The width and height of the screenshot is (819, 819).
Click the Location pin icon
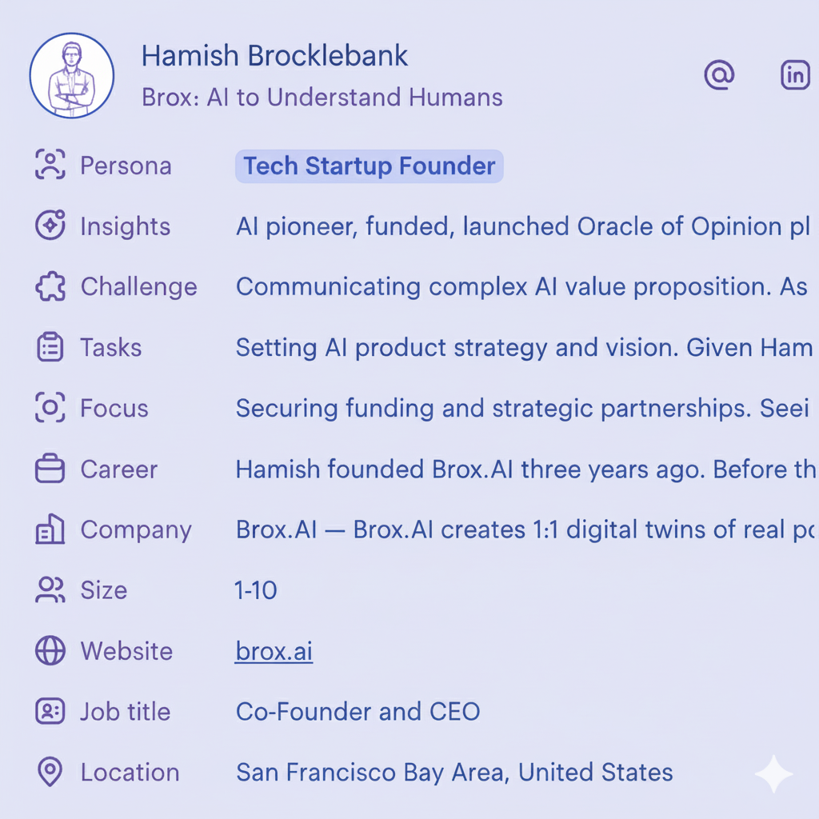(50, 773)
